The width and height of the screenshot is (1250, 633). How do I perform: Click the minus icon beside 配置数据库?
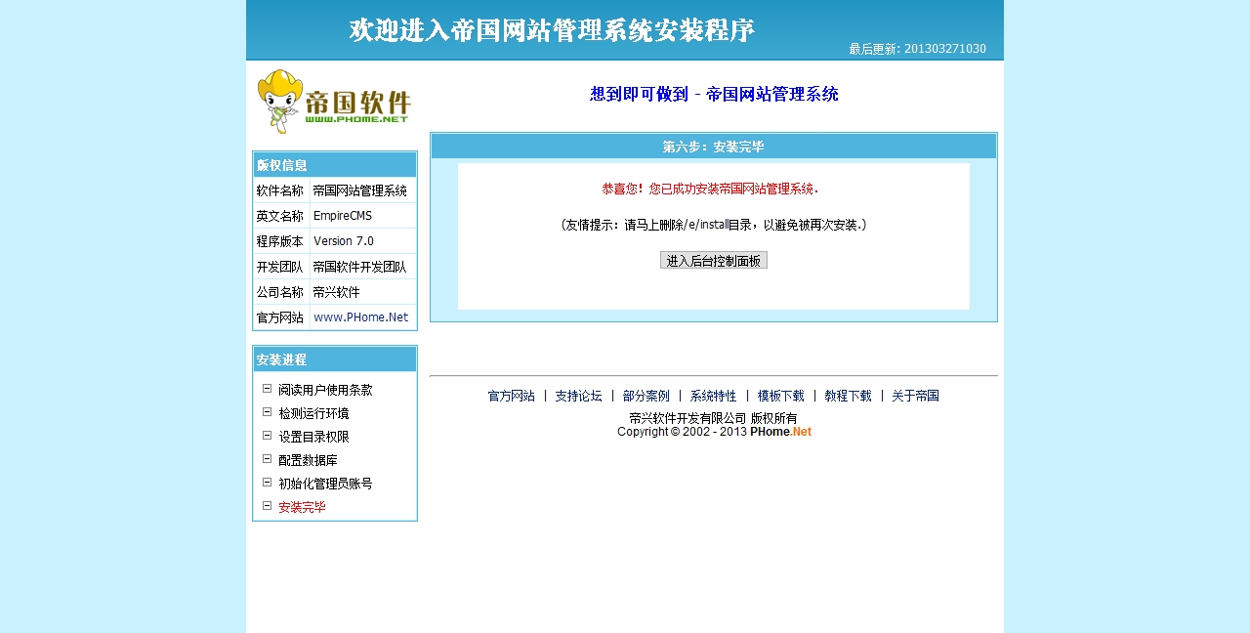click(x=267, y=459)
